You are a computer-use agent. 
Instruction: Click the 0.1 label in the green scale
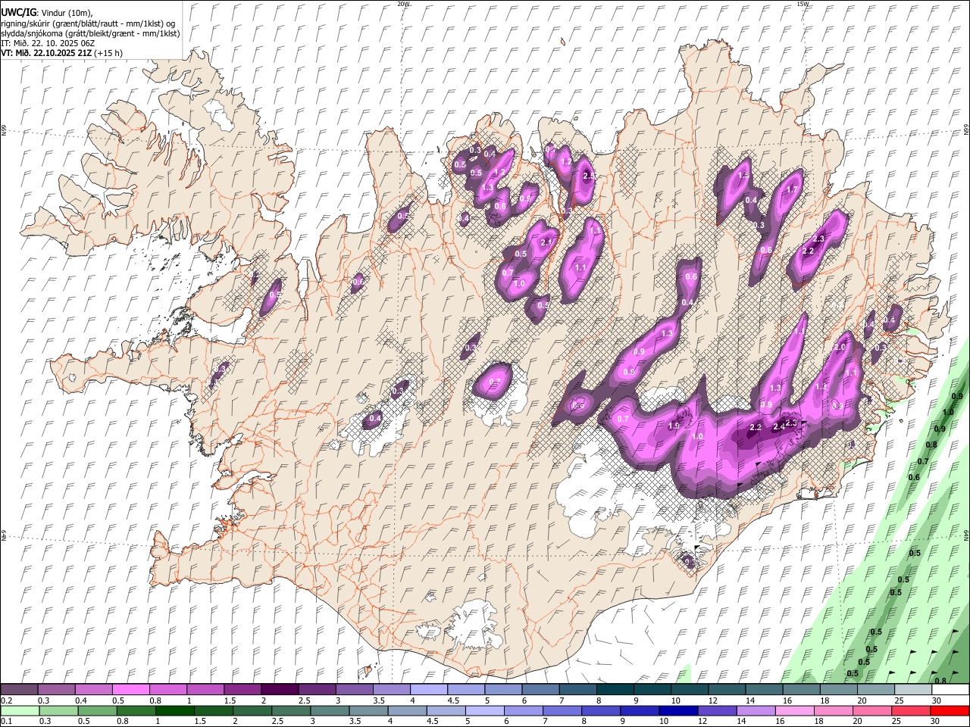pyautogui.click(x=6, y=722)
